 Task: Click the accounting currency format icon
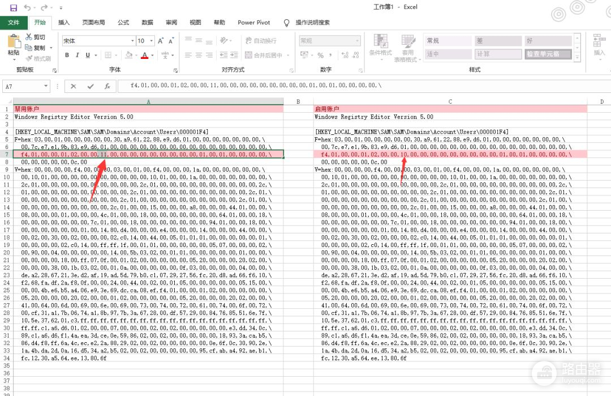pos(304,55)
